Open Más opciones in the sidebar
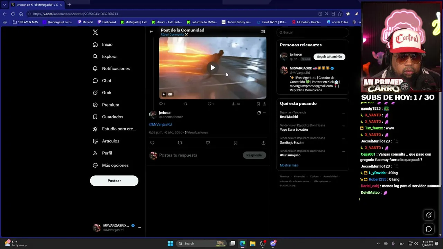443x249 pixels. 111,165
